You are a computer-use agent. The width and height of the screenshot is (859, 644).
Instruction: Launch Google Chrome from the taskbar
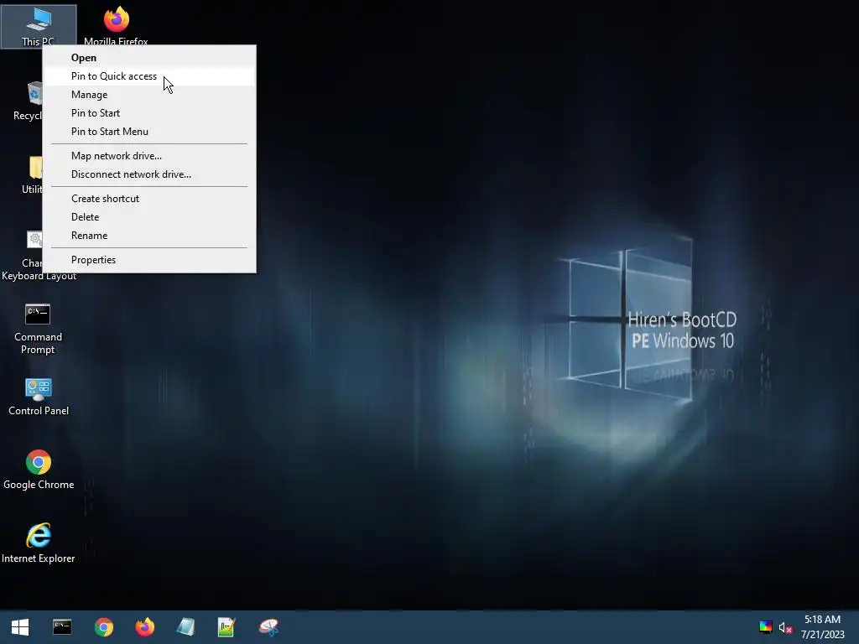pos(103,627)
